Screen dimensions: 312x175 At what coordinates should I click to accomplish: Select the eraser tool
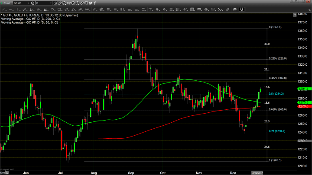[x=227, y=10]
